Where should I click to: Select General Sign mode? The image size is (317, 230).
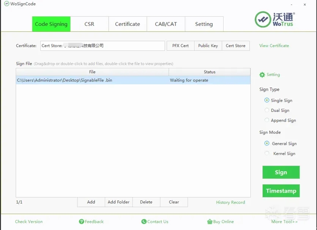(267, 144)
